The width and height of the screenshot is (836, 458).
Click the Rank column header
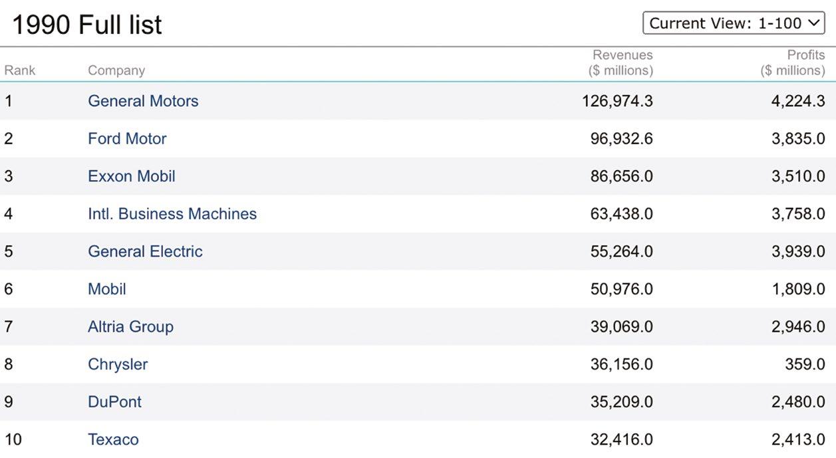(x=20, y=70)
